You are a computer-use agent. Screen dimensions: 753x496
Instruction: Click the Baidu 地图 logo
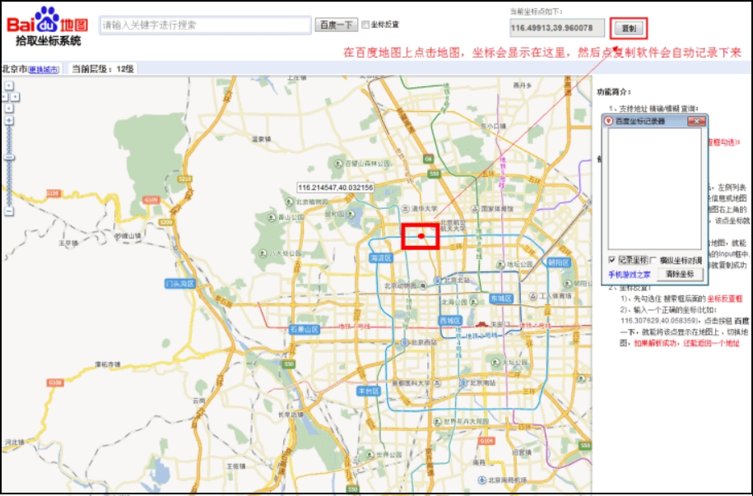pos(47,21)
